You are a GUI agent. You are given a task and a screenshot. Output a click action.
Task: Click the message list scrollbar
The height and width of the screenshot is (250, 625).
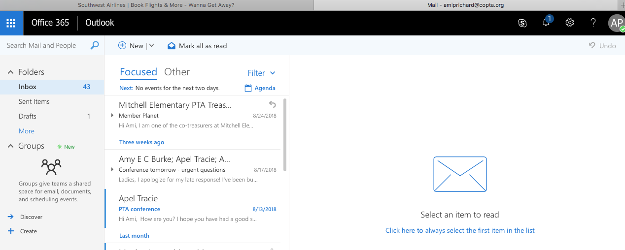pos(285,134)
